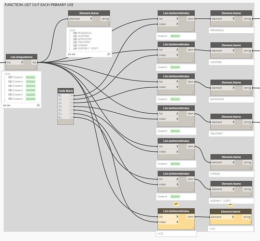This screenshot has height=241, width=260.
Task: Click the Code Block output port for line 6
Action: [72, 117]
